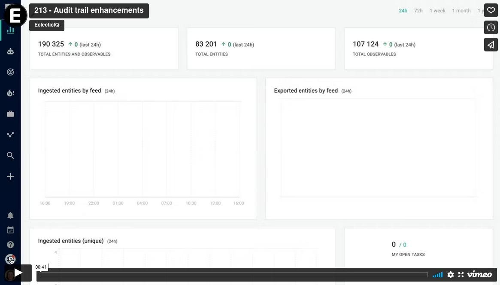500x285 pixels.
Task: Open the tasks calendar icon in the sidebar
Action: point(10,230)
